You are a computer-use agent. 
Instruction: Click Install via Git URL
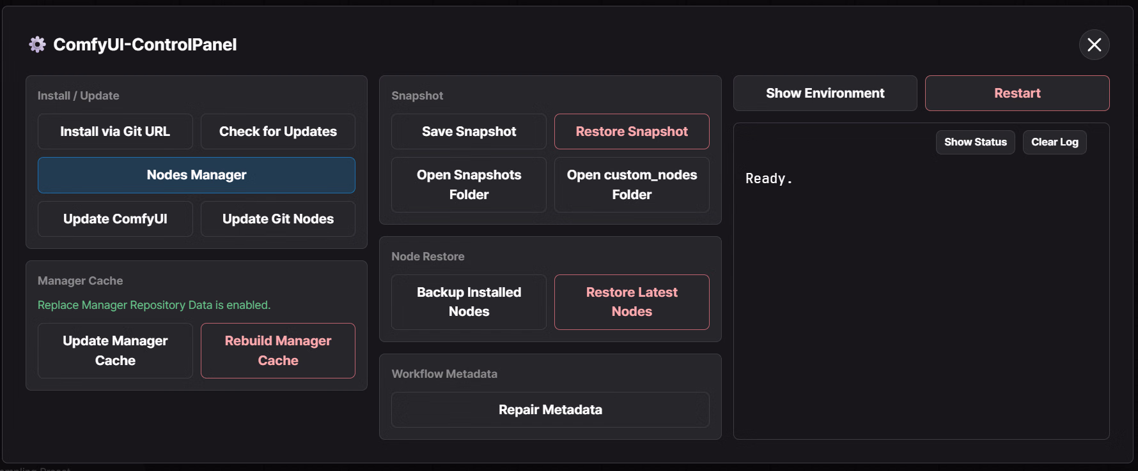[115, 131]
